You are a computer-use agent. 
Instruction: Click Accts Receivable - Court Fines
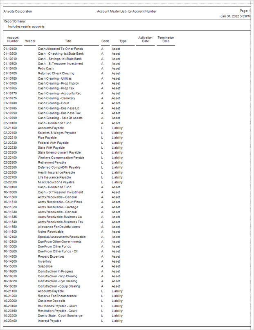[x=60, y=202]
